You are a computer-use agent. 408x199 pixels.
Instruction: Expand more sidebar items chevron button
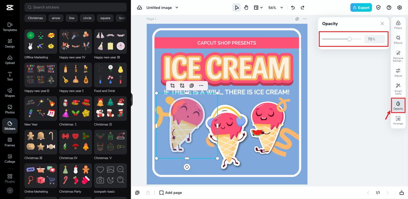(x=10, y=190)
